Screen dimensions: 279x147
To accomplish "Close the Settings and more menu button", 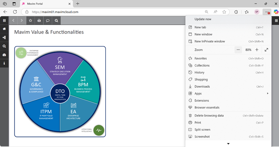I will pos(267,12).
